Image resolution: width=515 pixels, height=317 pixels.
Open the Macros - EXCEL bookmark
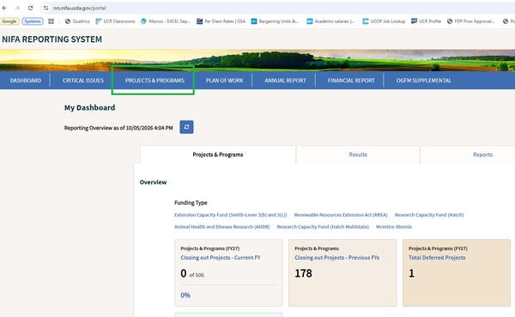point(166,21)
